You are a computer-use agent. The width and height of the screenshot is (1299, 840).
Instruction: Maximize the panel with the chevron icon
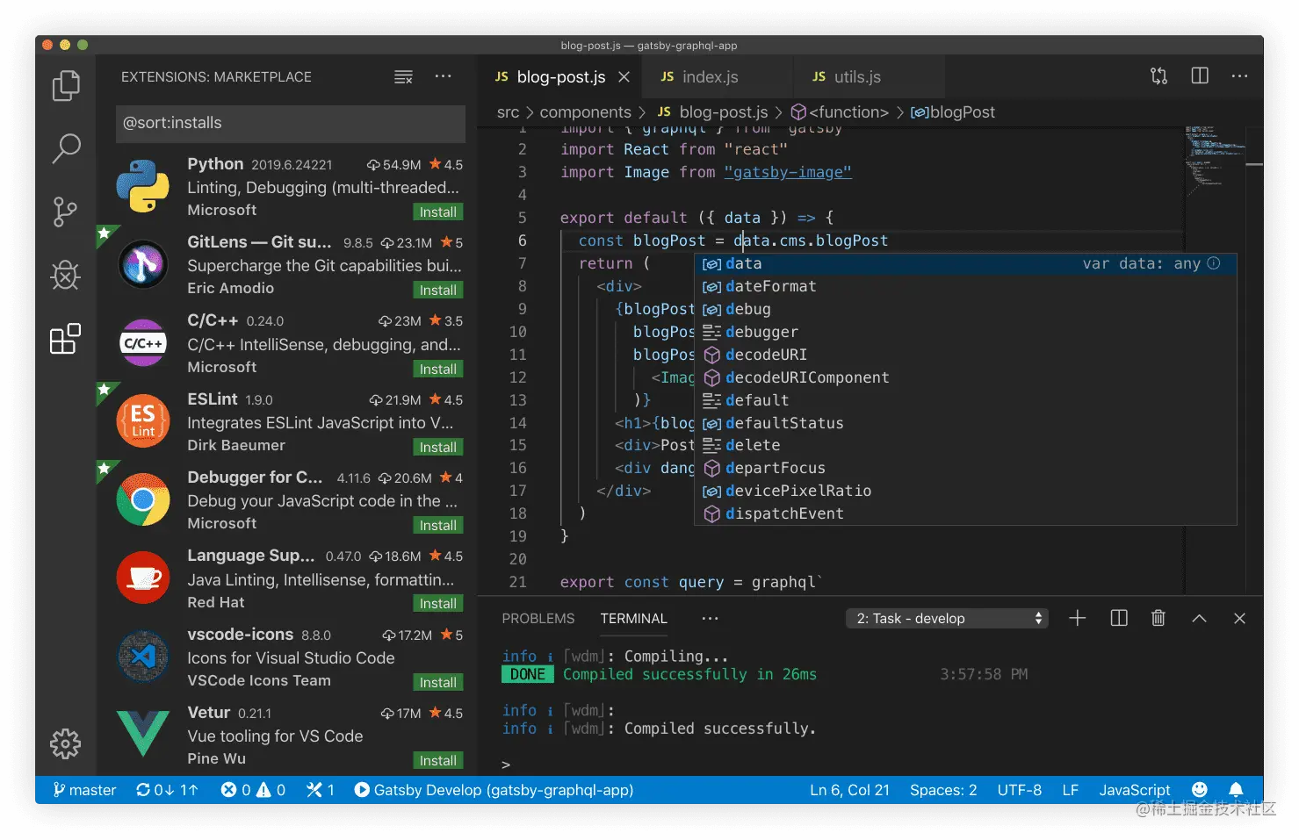pos(1198,618)
